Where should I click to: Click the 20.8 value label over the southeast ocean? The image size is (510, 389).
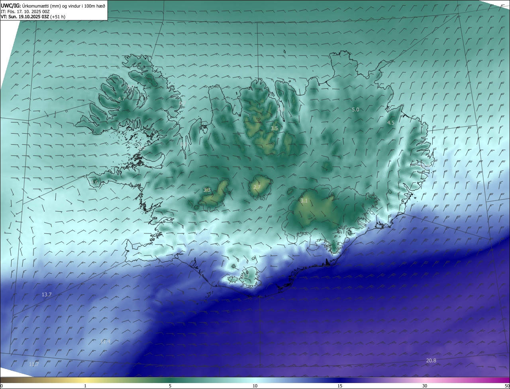pos(431,361)
